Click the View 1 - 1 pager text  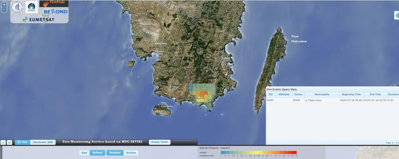pyautogui.click(x=392, y=143)
